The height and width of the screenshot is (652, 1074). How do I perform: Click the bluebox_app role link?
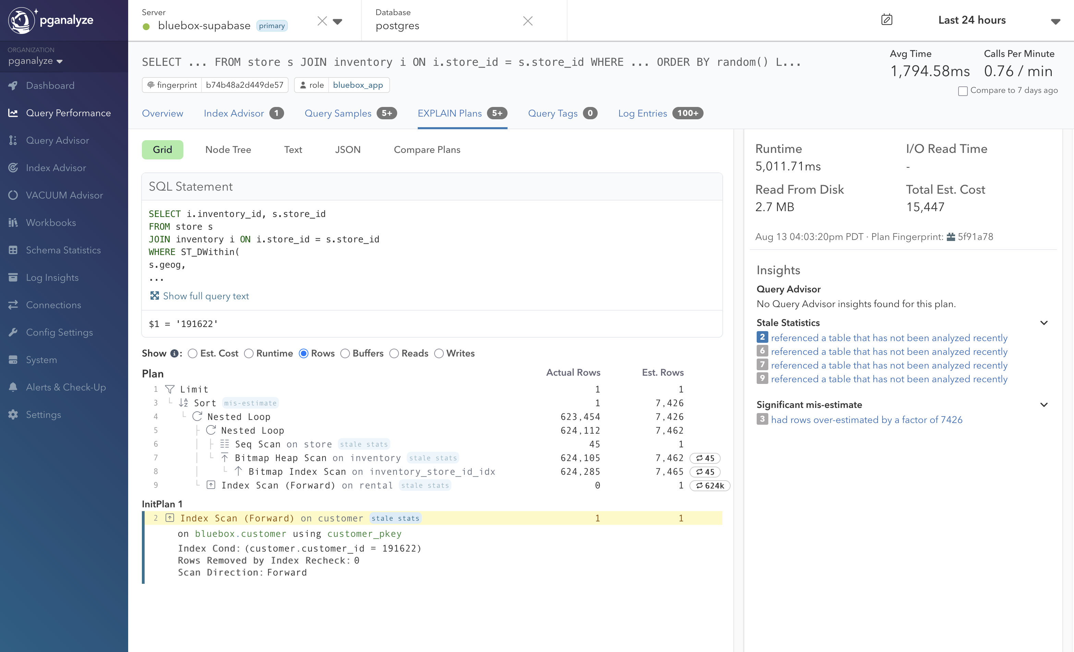(x=358, y=85)
